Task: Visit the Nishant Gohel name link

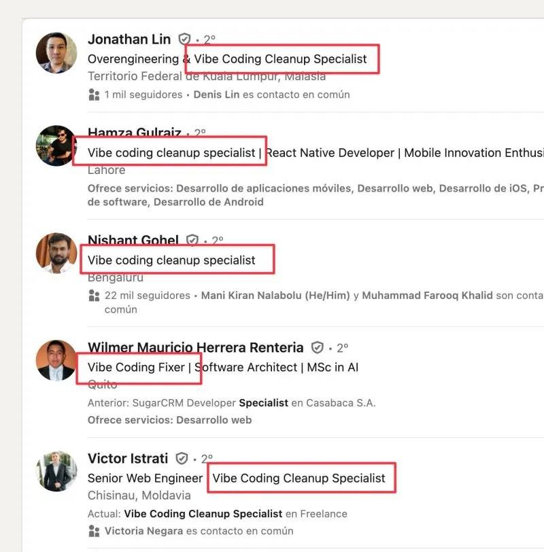Action: 133,240
